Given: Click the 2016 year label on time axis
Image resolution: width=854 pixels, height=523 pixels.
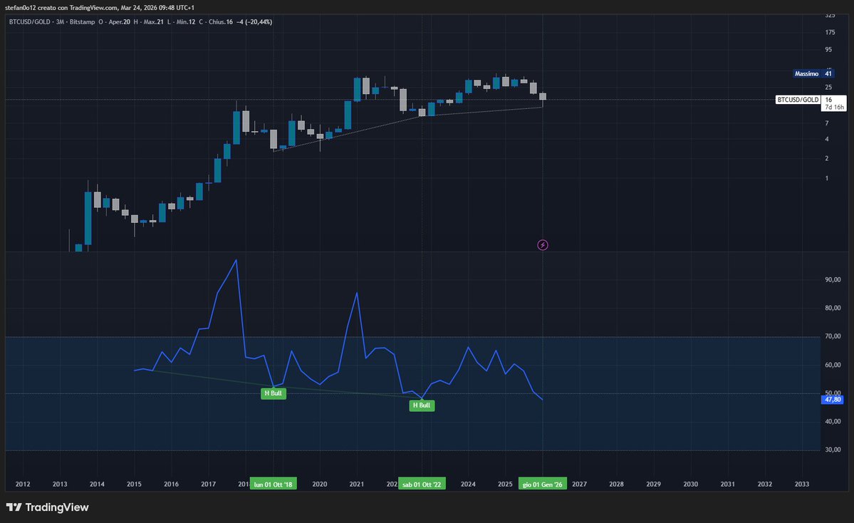Looking at the screenshot, I should [x=171, y=484].
